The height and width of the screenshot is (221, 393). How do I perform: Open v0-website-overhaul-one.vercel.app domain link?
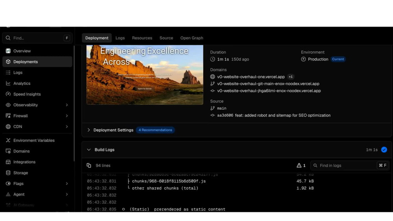click(x=251, y=77)
